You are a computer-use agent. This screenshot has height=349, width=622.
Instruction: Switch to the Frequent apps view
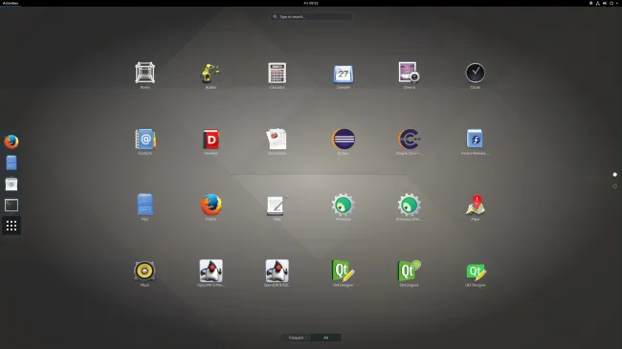tap(296, 338)
